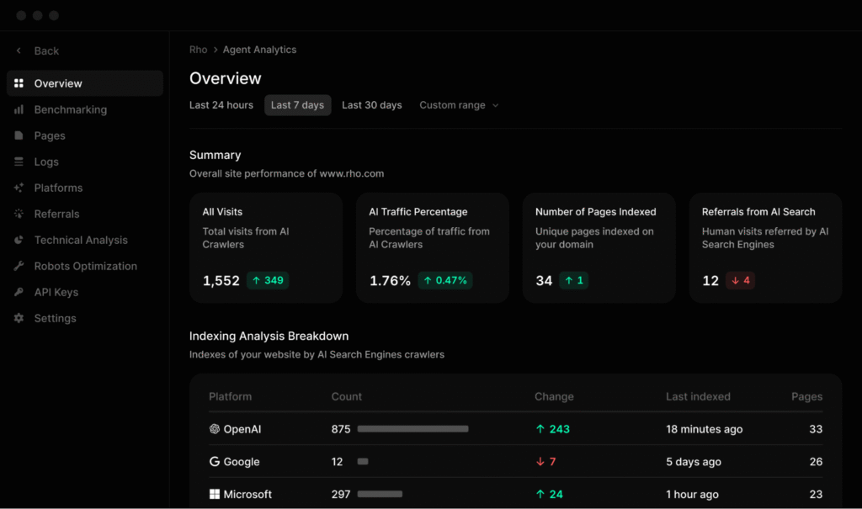
Task: Click the green 349 change badge
Action: [x=268, y=280]
